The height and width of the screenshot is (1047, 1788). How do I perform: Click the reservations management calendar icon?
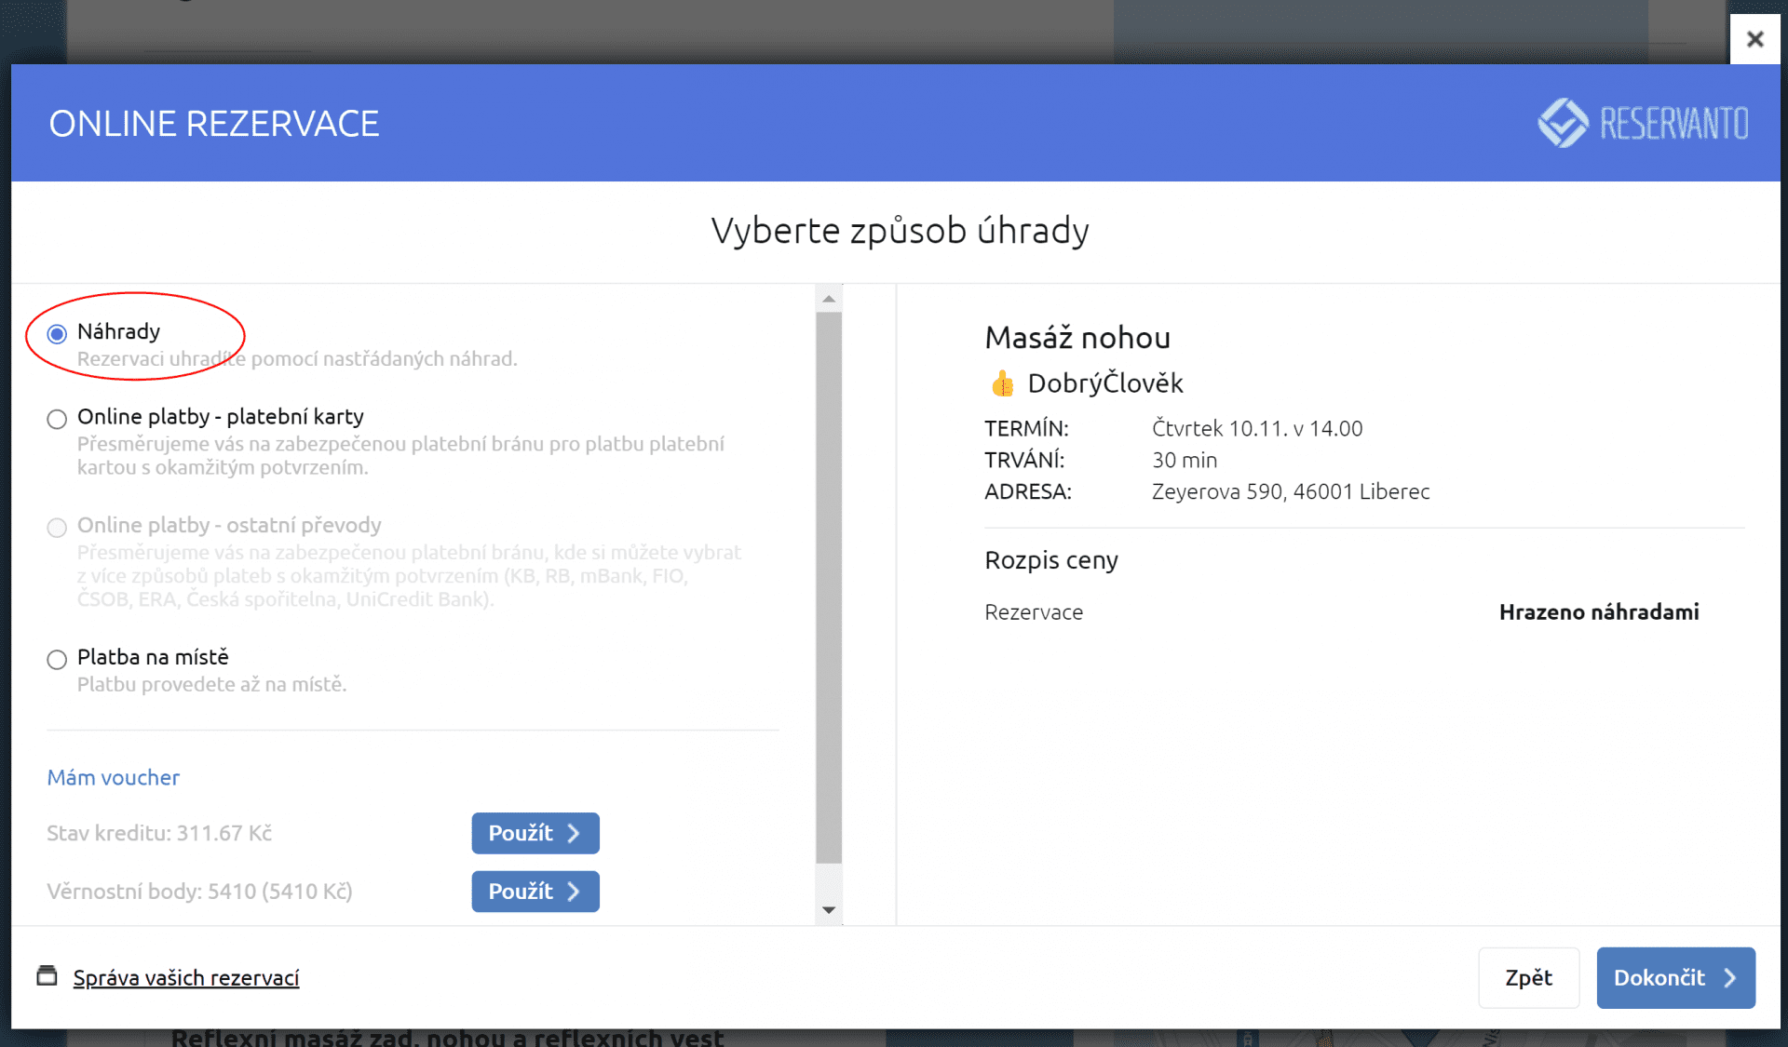point(47,976)
